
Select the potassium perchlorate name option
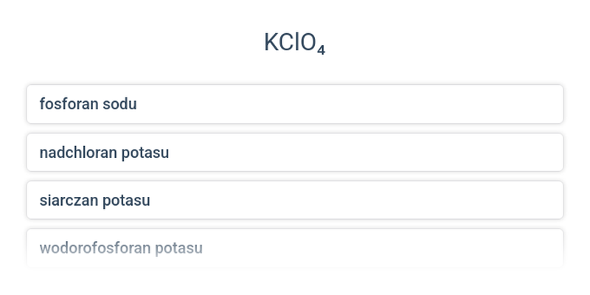pos(295,153)
